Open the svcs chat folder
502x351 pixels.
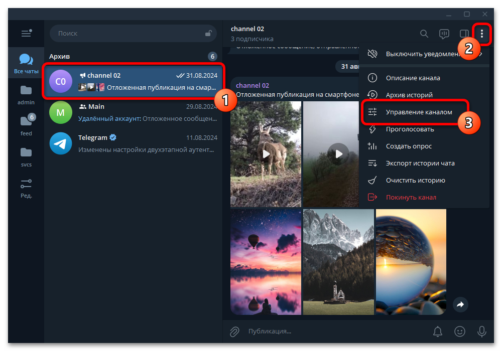(x=26, y=157)
